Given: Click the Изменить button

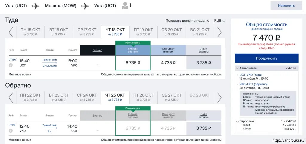Looking at the screenshot, I should click(286, 5).
